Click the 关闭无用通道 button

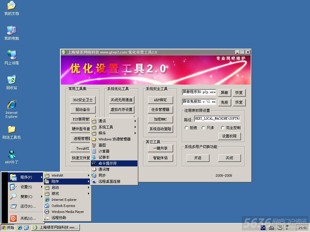tap(122, 100)
